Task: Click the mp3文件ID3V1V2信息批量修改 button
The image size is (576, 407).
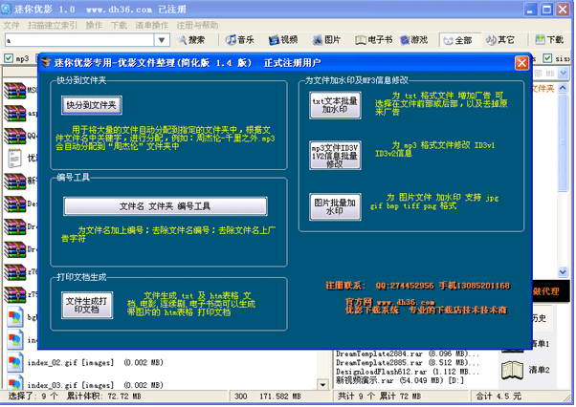Action: (335, 156)
